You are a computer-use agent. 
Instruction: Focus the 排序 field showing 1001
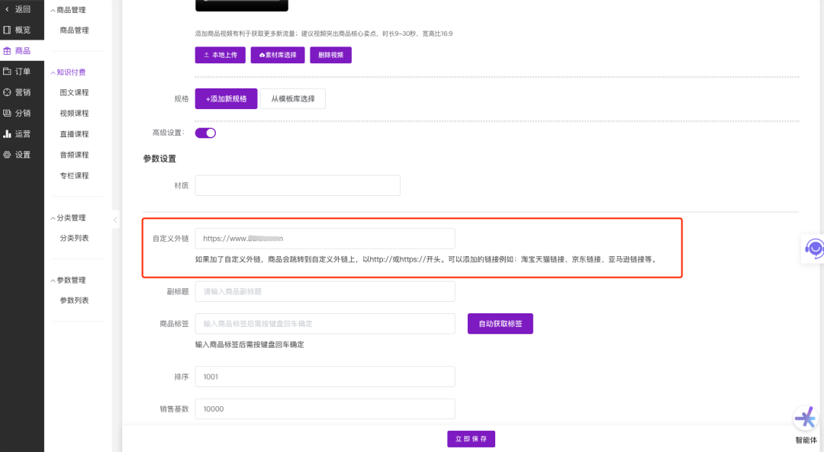[325, 377]
